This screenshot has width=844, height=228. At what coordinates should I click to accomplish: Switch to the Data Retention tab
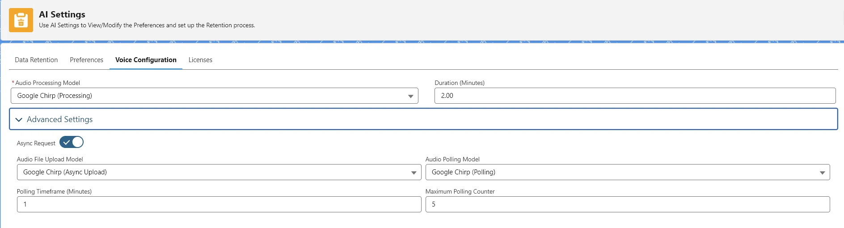[36, 60]
